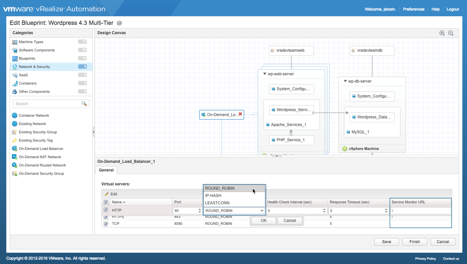
Task: Click the Finish button
Action: (x=415, y=242)
